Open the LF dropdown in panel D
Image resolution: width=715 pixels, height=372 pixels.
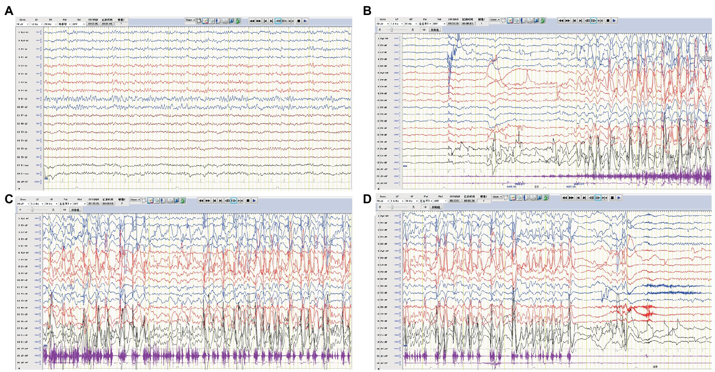point(397,201)
